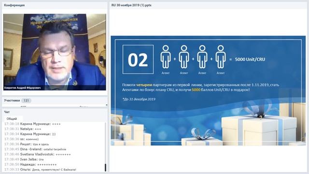Screen dimensions: 309x174
Task: Click the 02 number box on slide
Action: (138, 59)
